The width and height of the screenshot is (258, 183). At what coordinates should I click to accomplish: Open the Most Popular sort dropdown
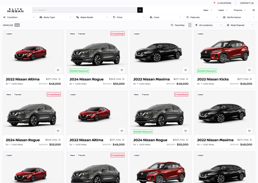[x=240, y=25]
